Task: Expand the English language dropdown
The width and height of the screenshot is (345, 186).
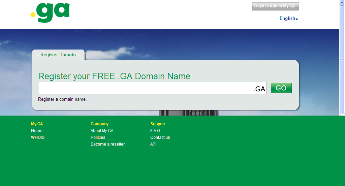Action: (289, 19)
